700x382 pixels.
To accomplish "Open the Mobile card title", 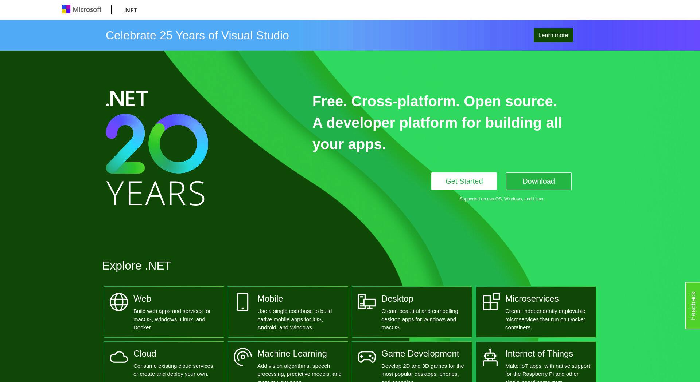I will point(270,299).
